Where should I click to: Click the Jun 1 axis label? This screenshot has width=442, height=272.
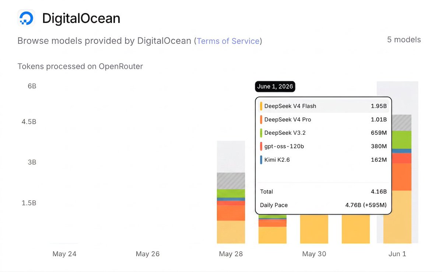click(397, 254)
